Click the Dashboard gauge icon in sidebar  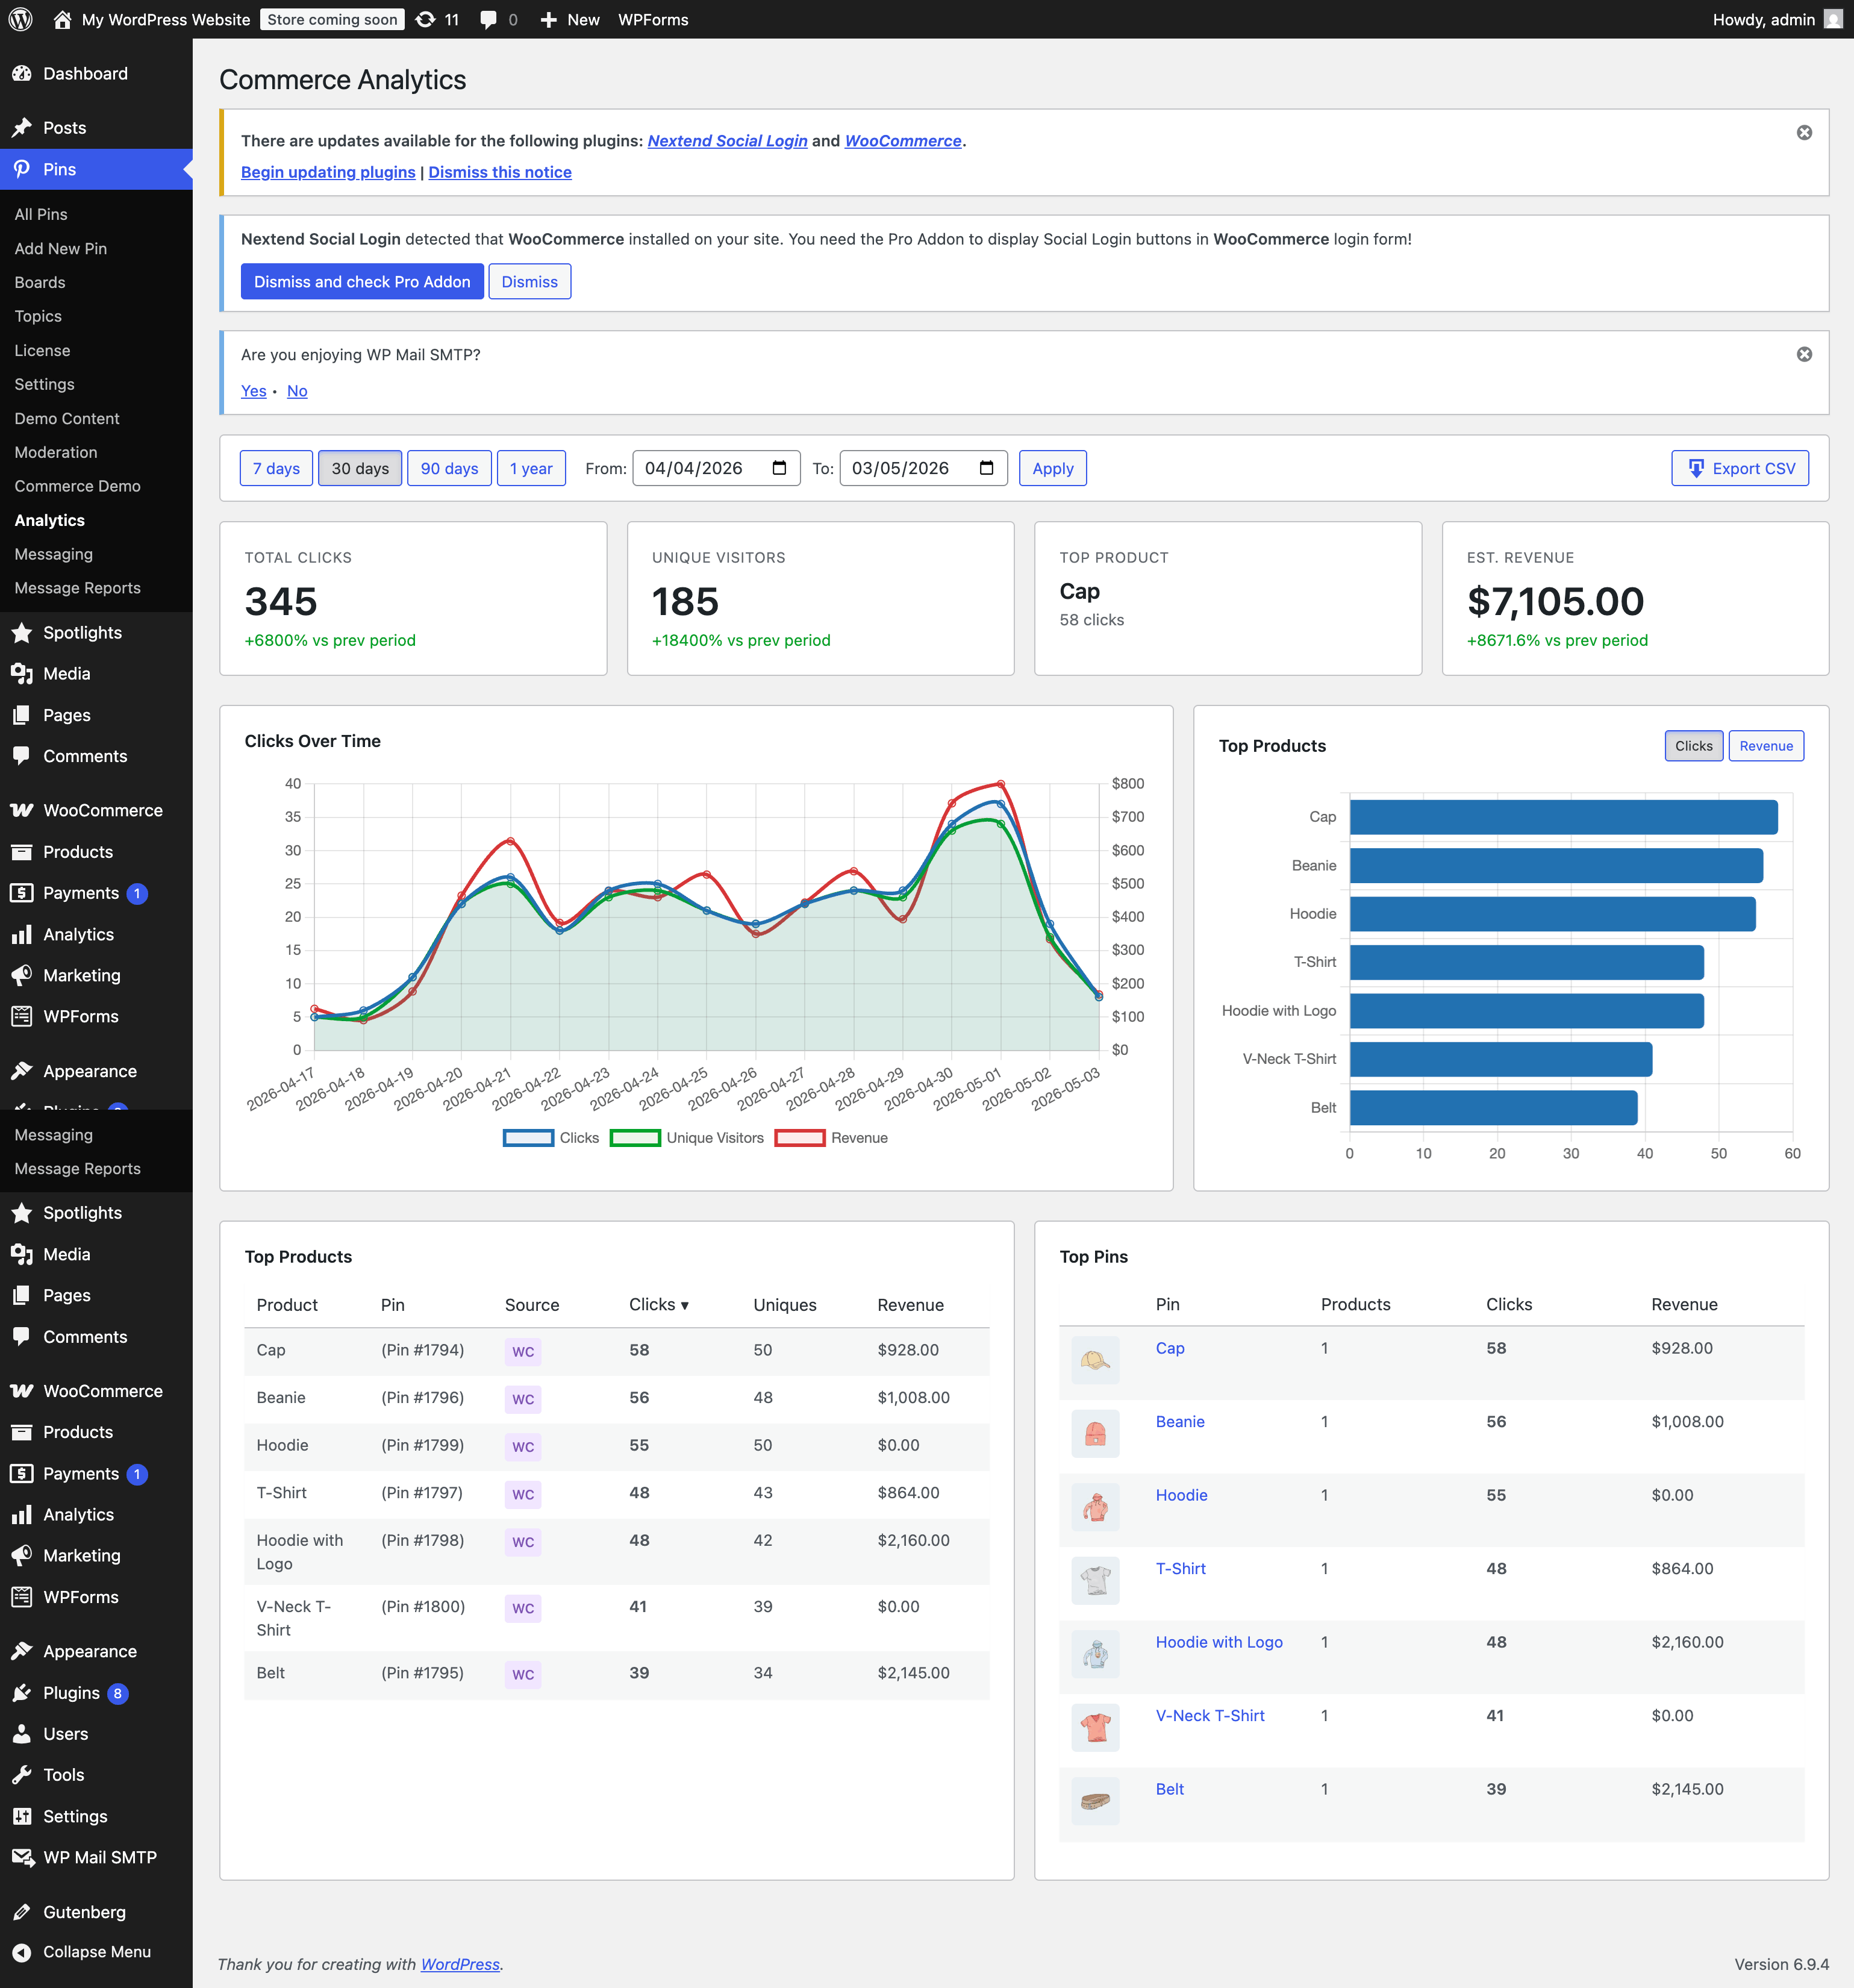point(22,73)
